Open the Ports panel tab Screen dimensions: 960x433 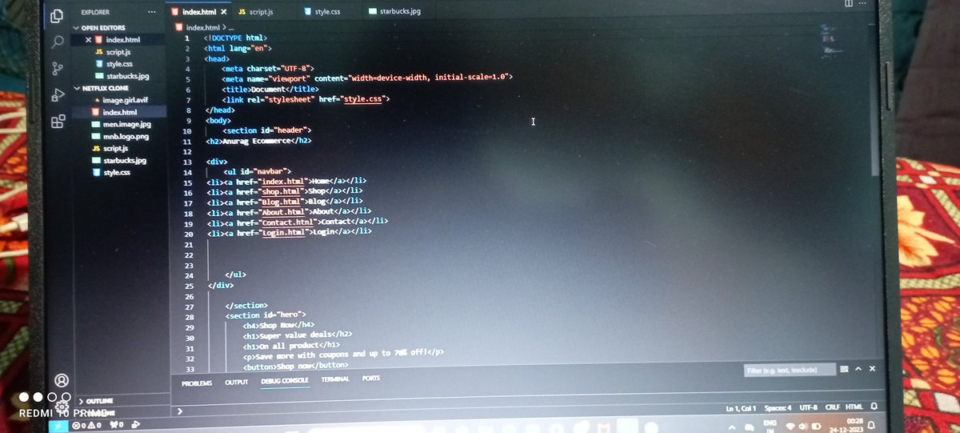(371, 378)
